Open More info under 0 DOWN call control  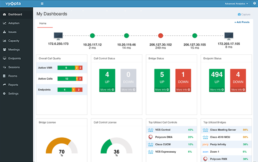[x=128, y=90]
